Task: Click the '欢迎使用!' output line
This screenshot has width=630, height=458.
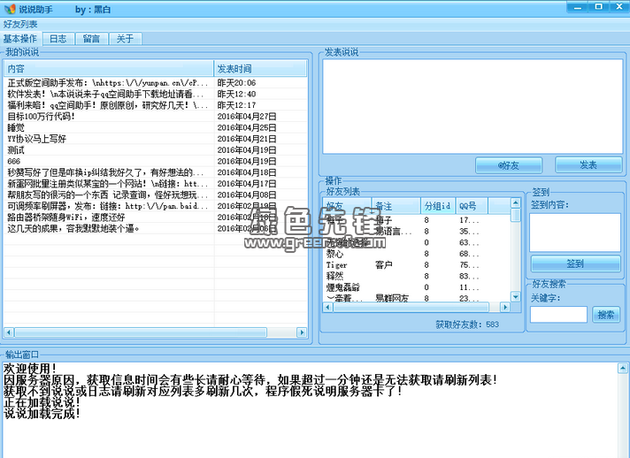Action: click(30, 368)
